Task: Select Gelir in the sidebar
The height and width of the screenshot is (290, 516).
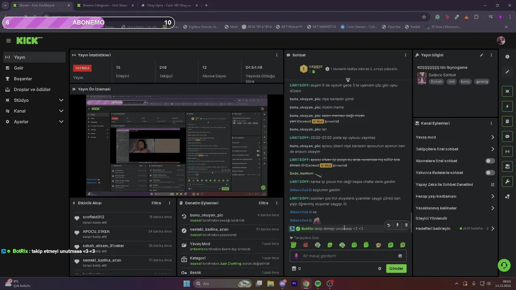Action: (35, 68)
